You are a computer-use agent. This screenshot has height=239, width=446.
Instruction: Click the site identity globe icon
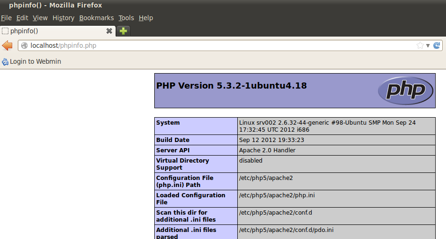point(24,45)
